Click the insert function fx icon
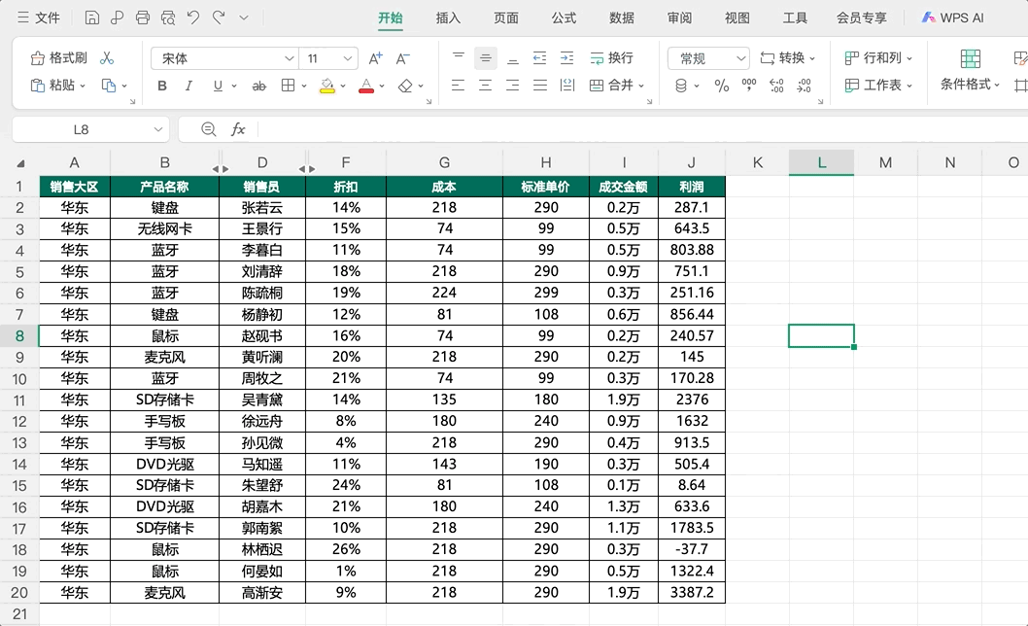 pos(238,129)
